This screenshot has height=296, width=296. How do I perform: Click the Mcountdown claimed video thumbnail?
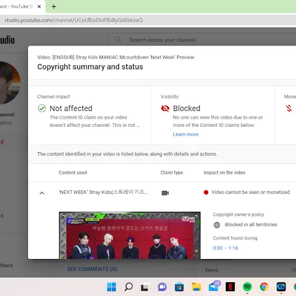[129, 235]
